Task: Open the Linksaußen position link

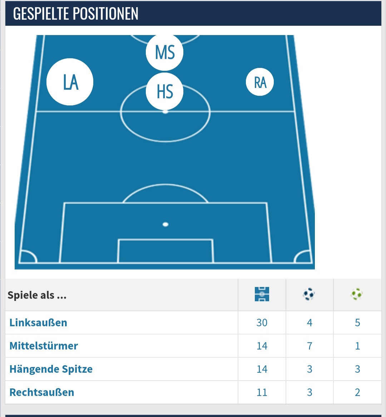Action: point(38,323)
